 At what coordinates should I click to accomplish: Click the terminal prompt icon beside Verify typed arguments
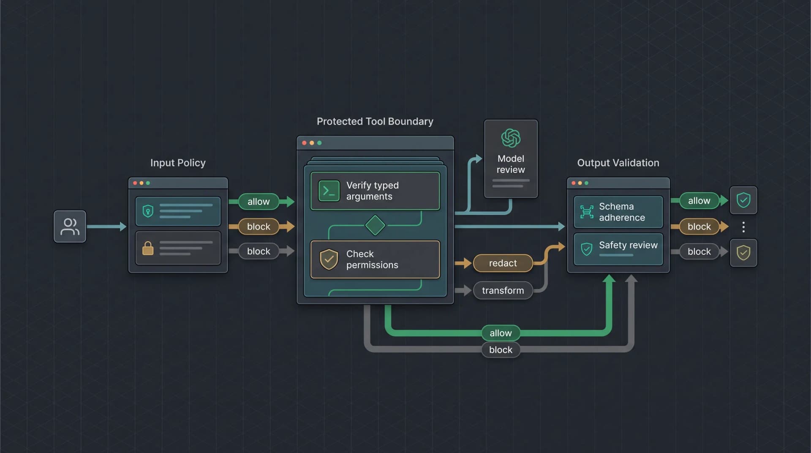(329, 191)
